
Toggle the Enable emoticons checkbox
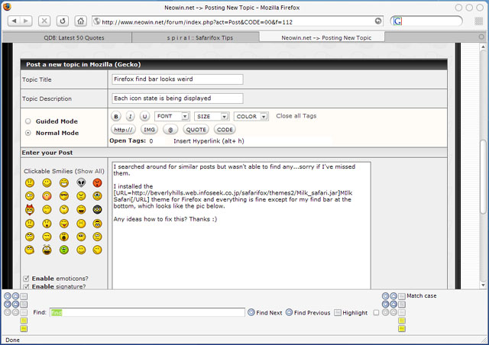(x=26, y=279)
